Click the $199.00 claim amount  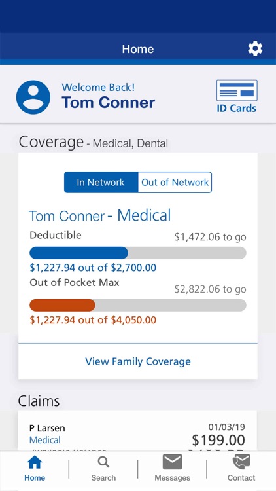click(218, 441)
